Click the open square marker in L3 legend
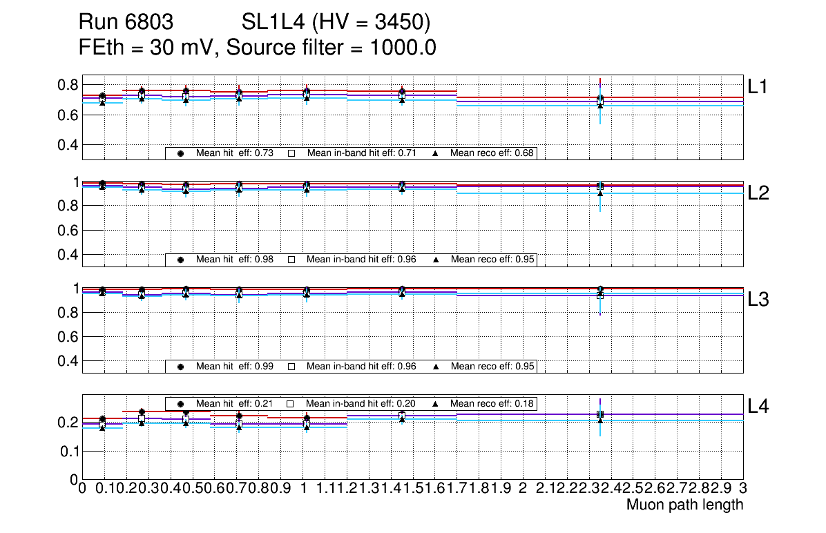Image resolution: width=826 pixels, height=533 pixels. click(291, 367)
